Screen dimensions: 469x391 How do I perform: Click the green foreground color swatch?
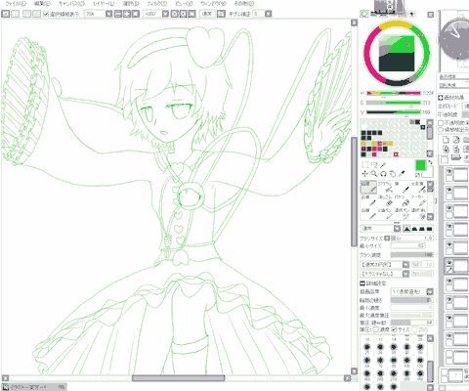tap(420, 165)
